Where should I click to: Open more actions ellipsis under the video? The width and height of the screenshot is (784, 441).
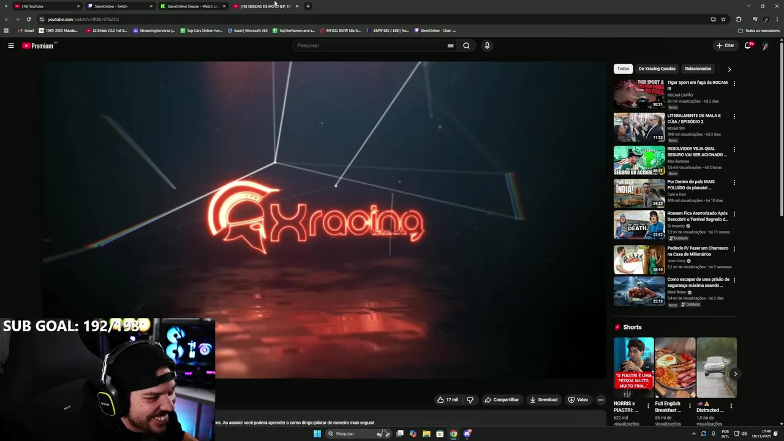click(601, 400)
